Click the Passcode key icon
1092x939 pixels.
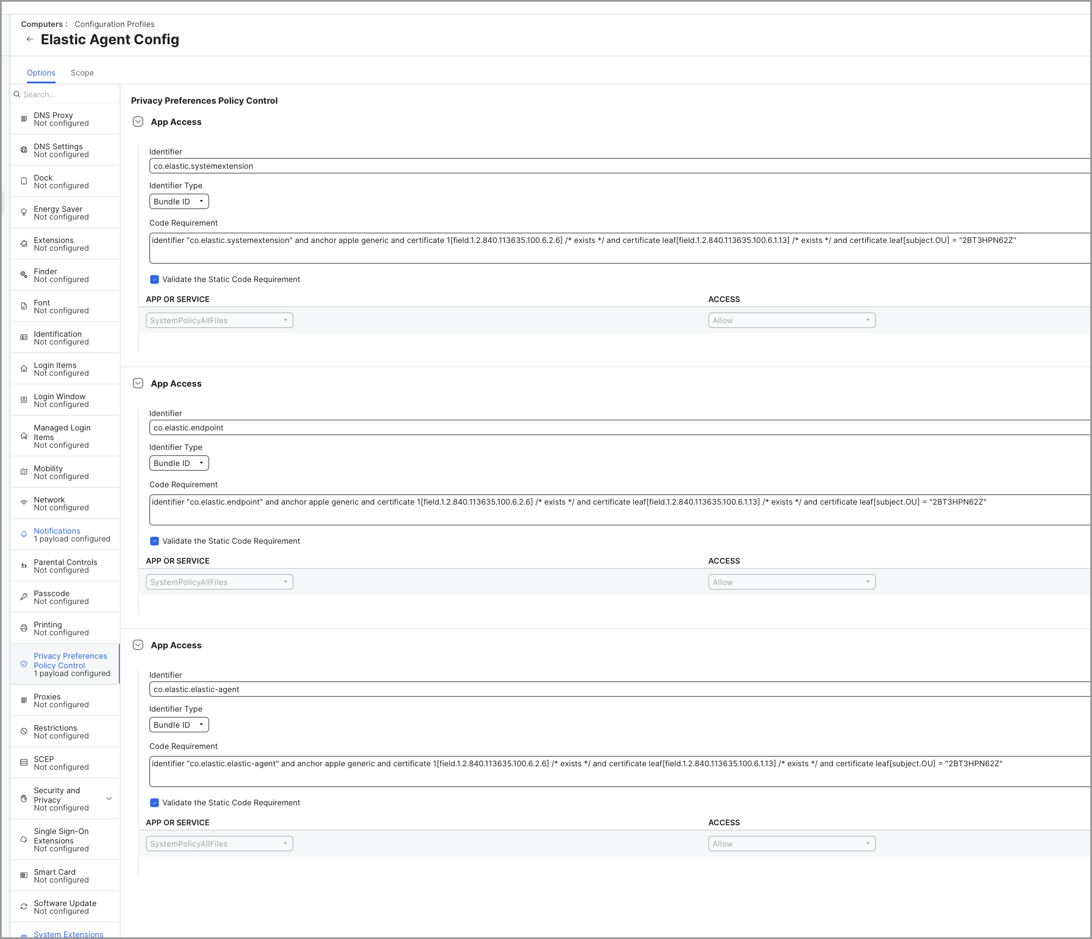(24, 597)
